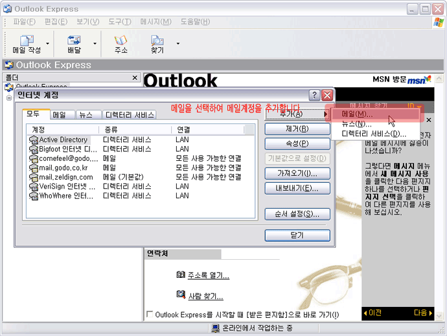The width and height of the screenshot is (447, 336).
Task: Select the mail.godo.co.kr account in the list
Action: point(62,167)
